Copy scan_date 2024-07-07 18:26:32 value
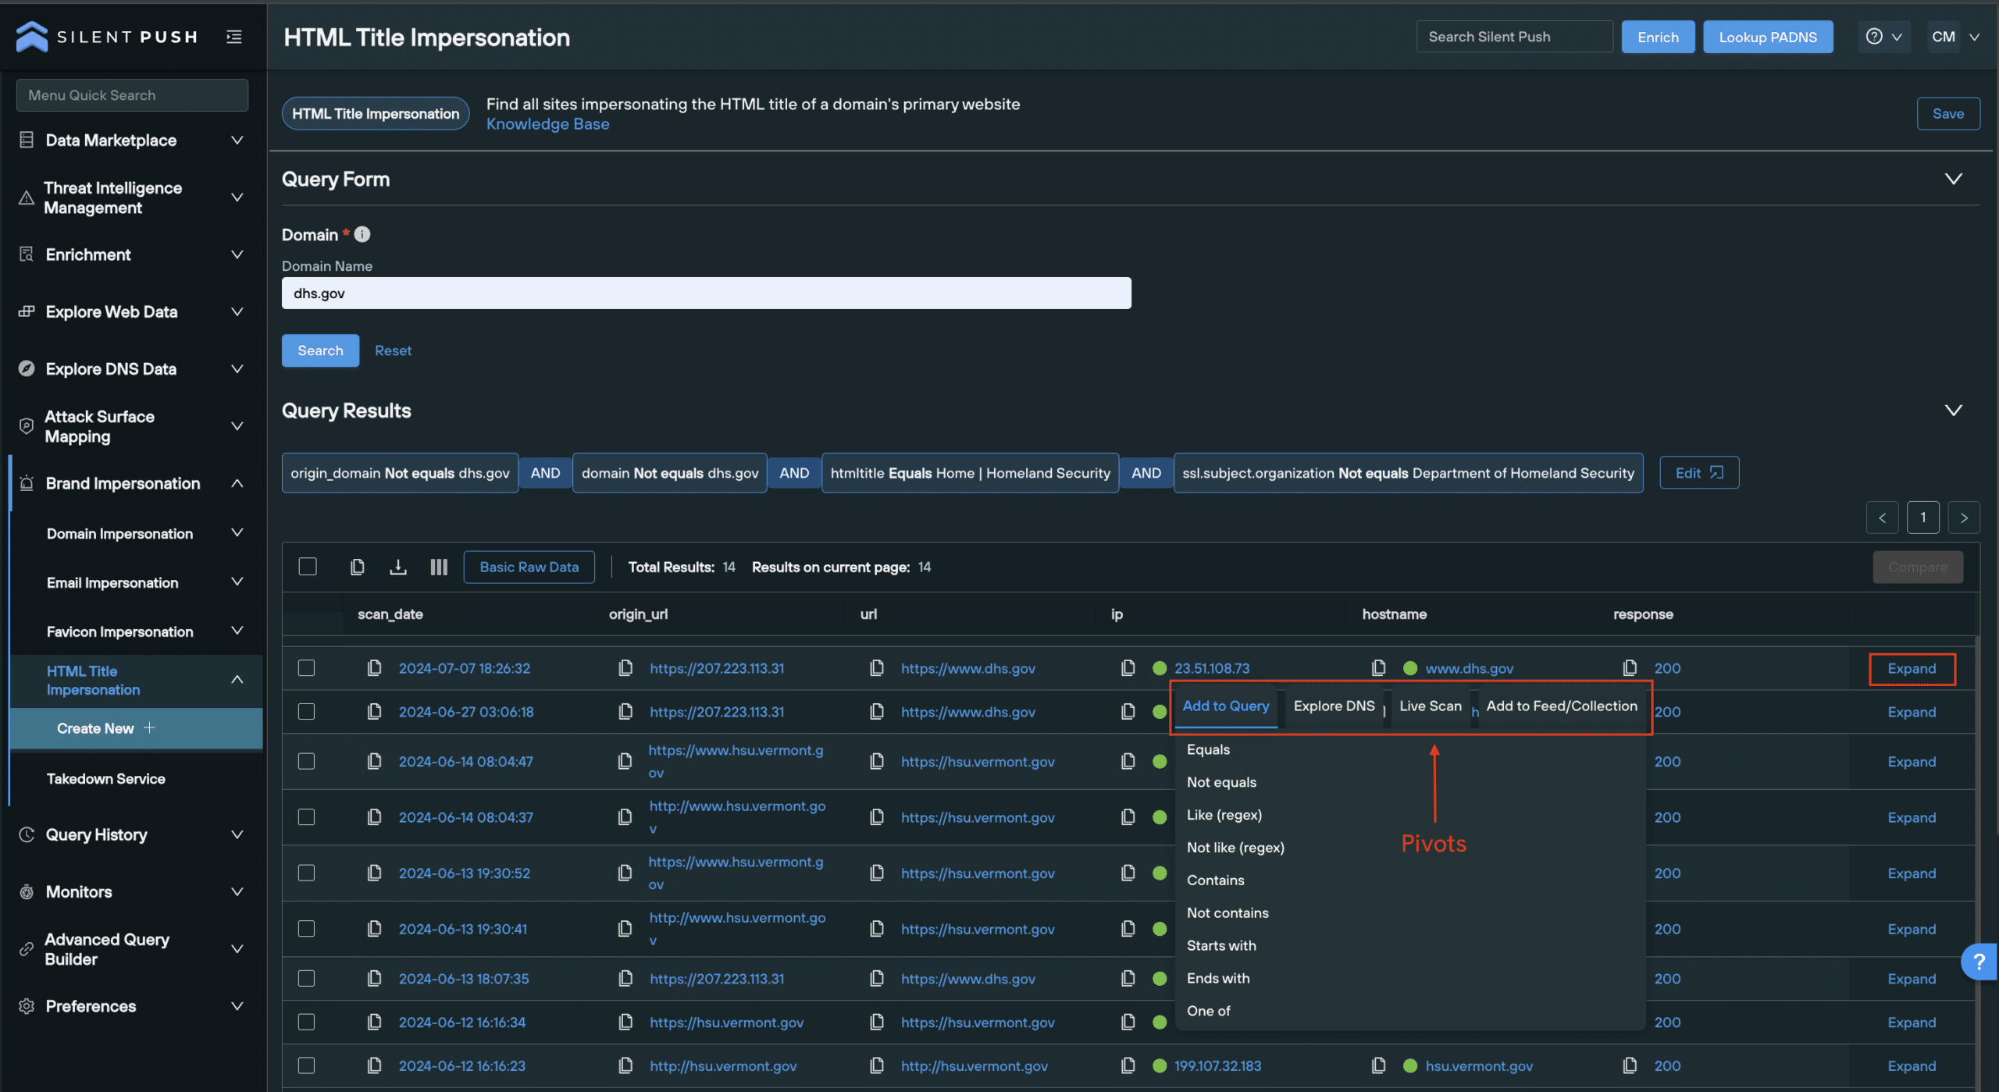 (375, 668)
